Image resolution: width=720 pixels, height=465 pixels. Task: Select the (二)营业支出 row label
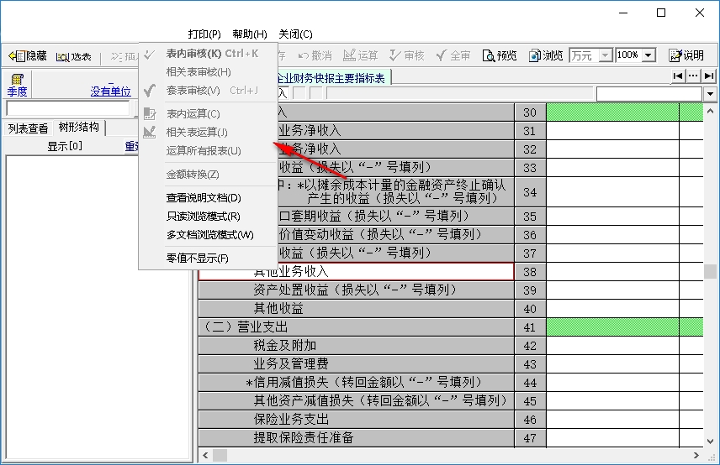tap(356, 327)
